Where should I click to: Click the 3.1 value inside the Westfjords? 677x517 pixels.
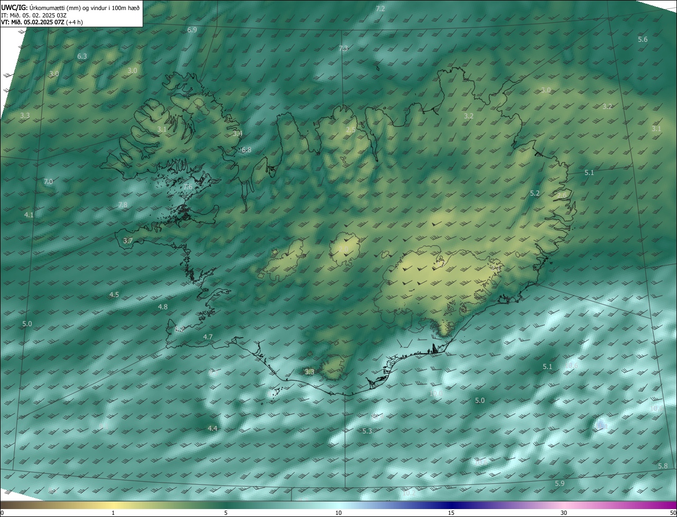point(162,130)
